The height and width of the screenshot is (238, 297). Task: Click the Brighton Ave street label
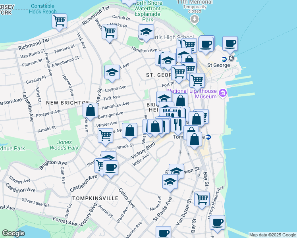click(53, 165)
